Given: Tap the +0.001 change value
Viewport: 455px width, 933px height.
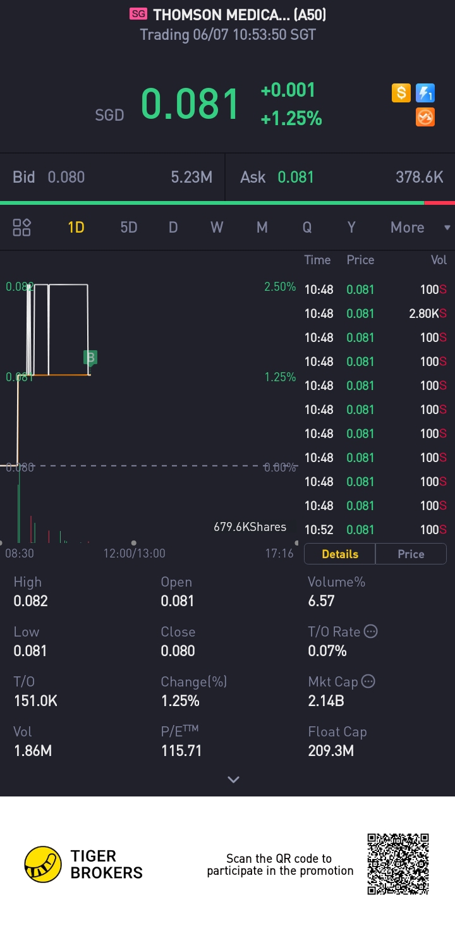Looking at the screenshot, I should point(288,90).
